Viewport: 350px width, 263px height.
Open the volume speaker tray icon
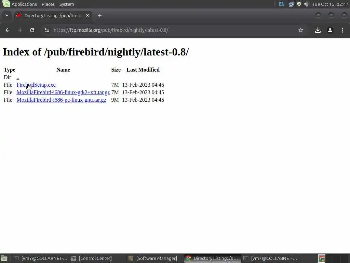307,4
